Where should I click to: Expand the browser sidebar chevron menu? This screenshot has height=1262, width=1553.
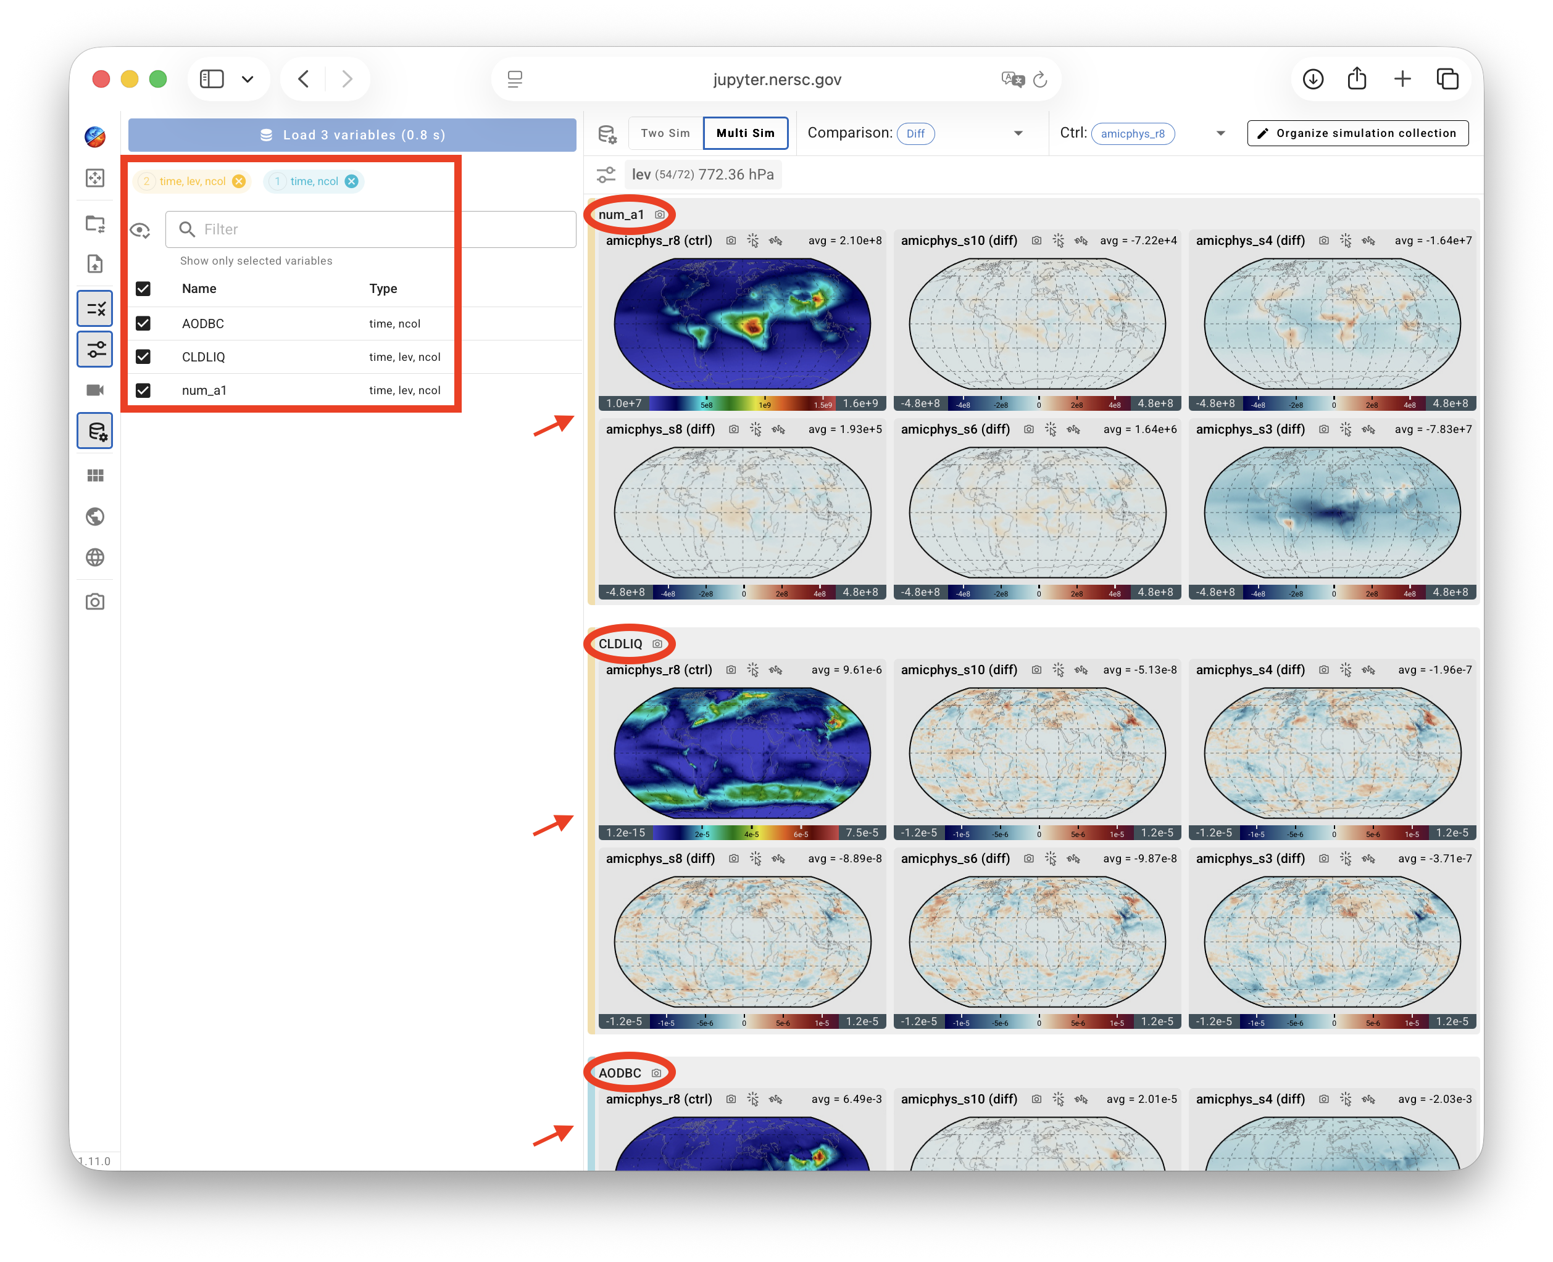(248, 79)
